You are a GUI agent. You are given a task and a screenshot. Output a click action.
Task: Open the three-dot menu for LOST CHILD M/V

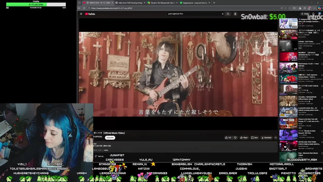322,86
